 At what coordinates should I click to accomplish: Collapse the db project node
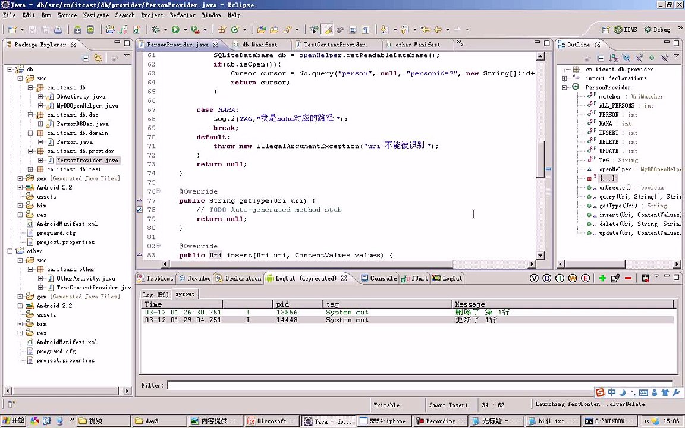(10, 69)
